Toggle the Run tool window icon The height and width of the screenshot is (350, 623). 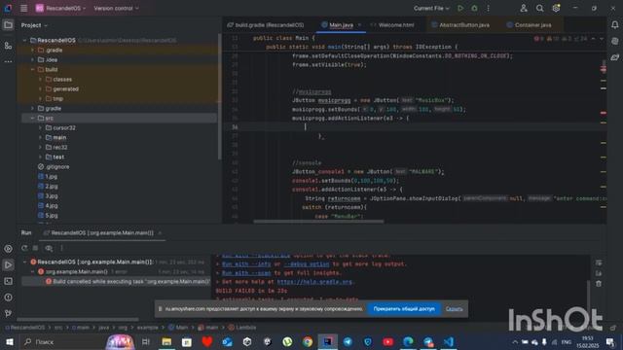pyautogui.click(x=8, y=264)
